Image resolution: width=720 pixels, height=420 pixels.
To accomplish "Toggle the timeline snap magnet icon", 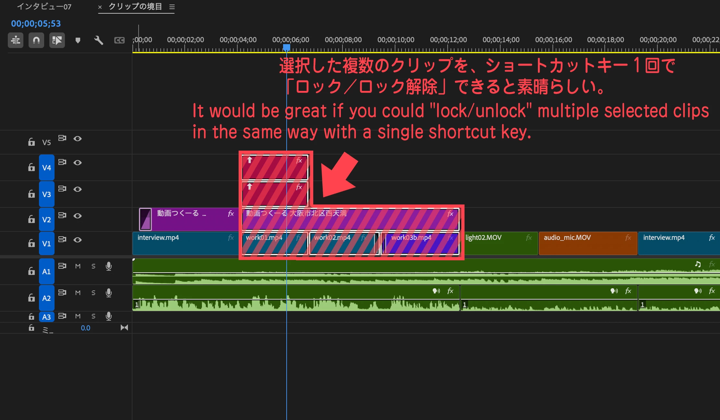I will tap(36, 40).
